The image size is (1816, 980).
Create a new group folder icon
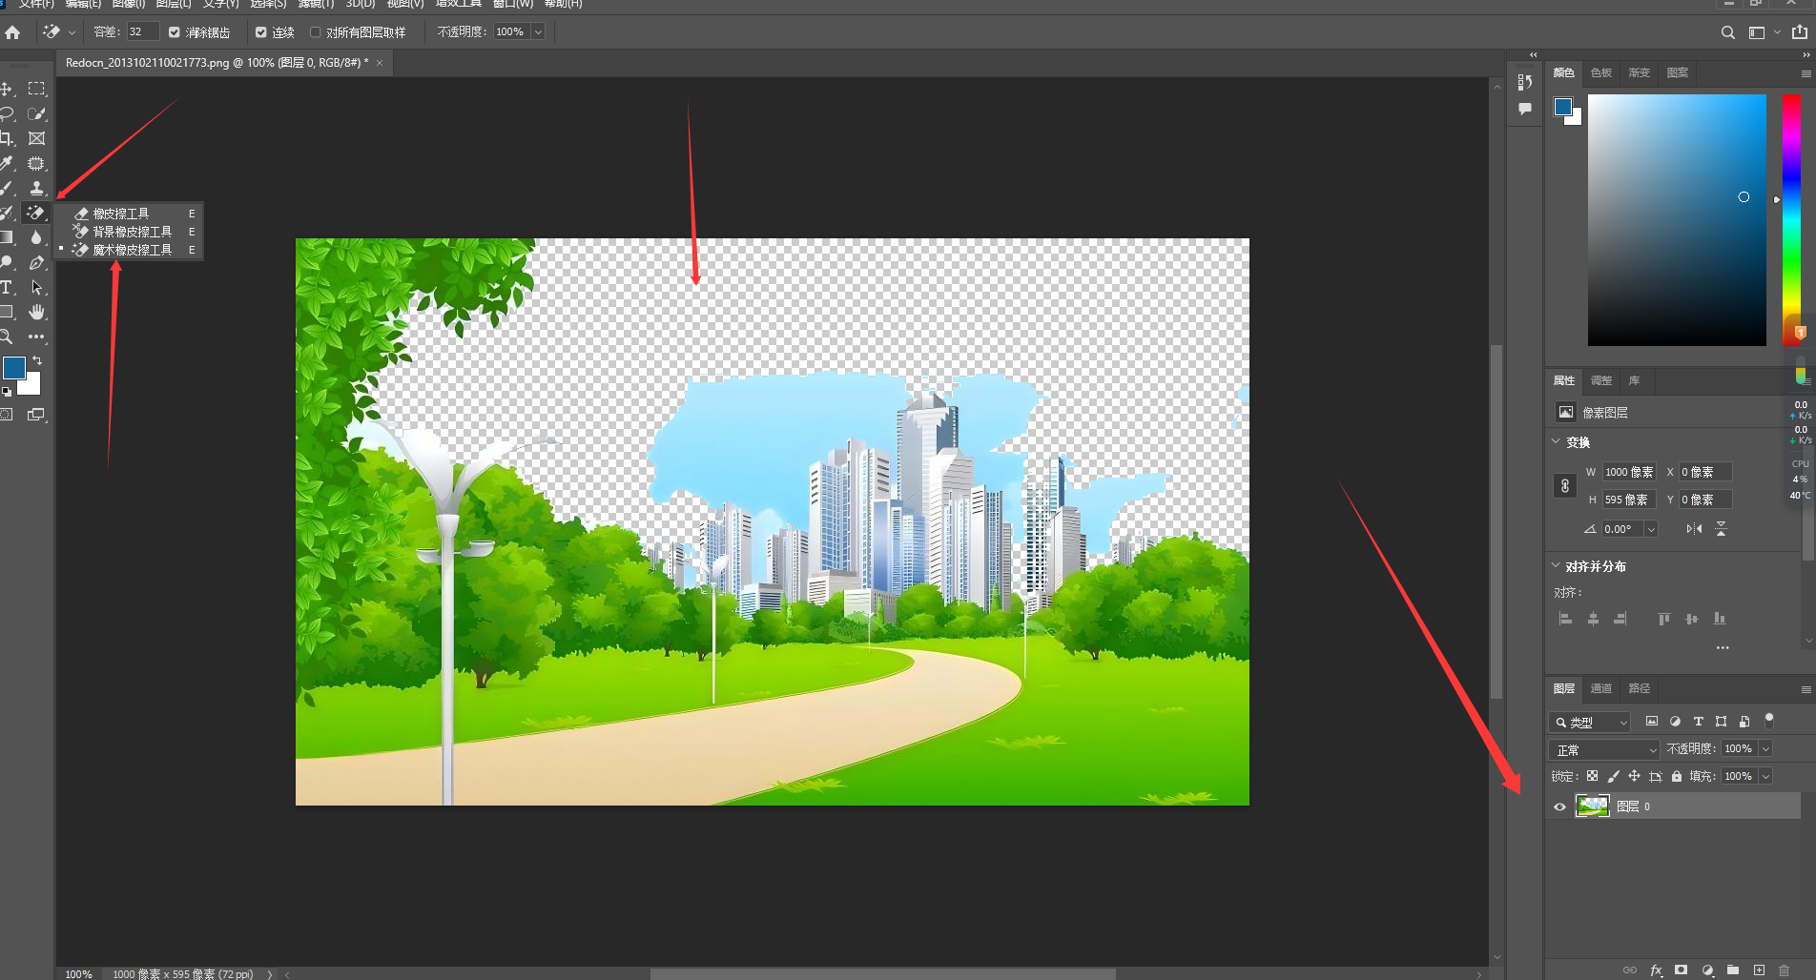(1732, 970)
